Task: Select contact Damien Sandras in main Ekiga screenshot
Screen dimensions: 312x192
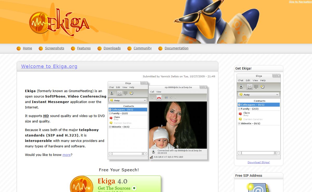Action: pyautogui.click(x=122, y=123)
